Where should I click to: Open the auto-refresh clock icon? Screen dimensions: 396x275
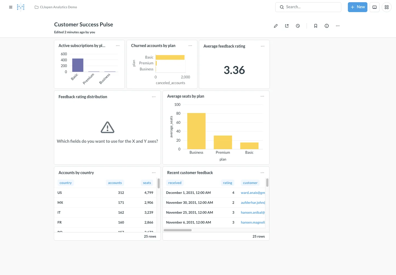pos(298,26)
